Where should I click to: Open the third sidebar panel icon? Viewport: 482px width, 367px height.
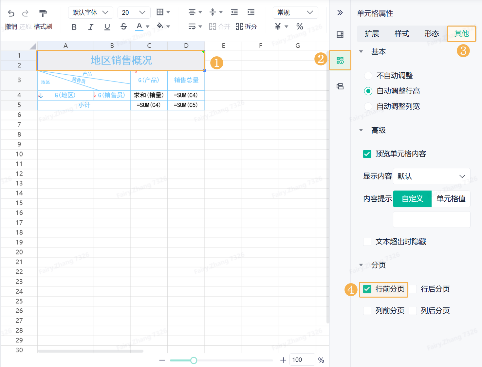point(340,86)
